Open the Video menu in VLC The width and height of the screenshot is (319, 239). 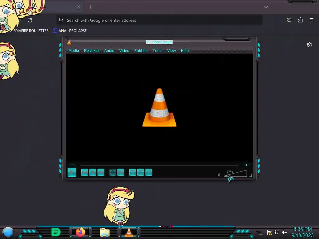click(x=124, y=51)
